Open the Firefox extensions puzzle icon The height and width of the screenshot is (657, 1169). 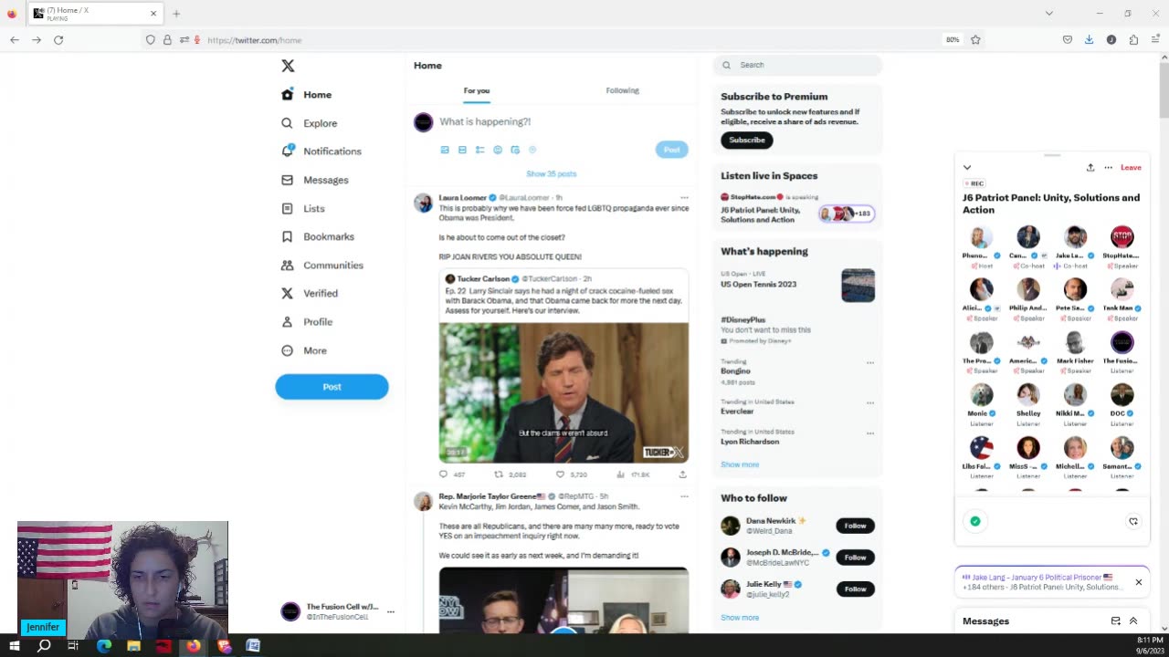pos(1133,40)
